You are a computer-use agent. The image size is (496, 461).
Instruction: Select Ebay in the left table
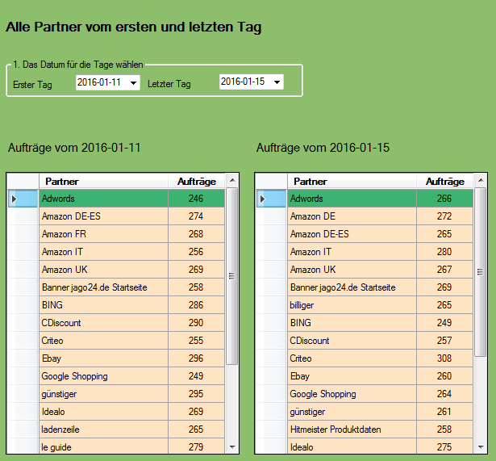click(103, 358)
